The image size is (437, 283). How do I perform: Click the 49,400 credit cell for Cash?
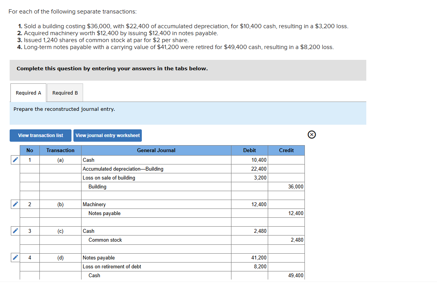pyautogui.click(x=286, y=275)
